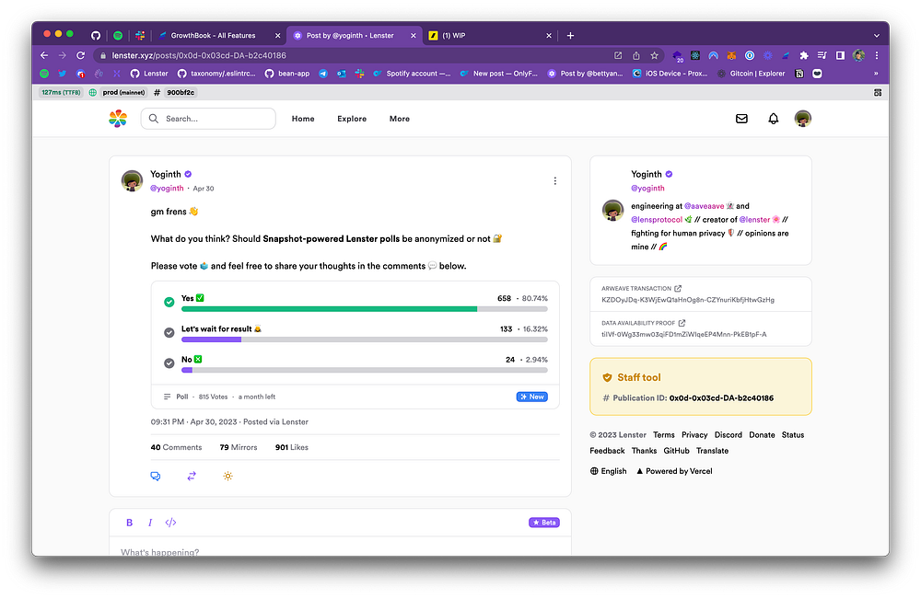Viewport: 921px width, 598px height.
Task: Show more bookmarks with the chevron
Action: click(876, 74)
